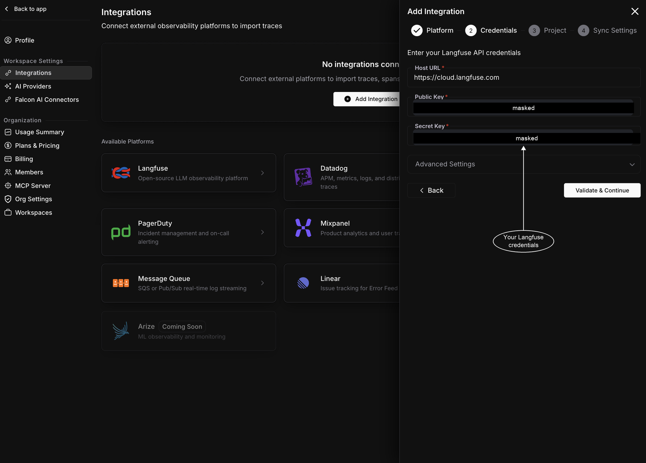The width and height of the screenshot is (646, 463).
Task: Open PagerDuty card via its chevron
Action: coord(262,232)
